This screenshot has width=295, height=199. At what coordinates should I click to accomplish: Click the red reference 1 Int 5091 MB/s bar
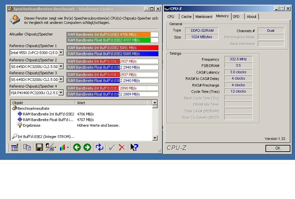tap(112, 47)
